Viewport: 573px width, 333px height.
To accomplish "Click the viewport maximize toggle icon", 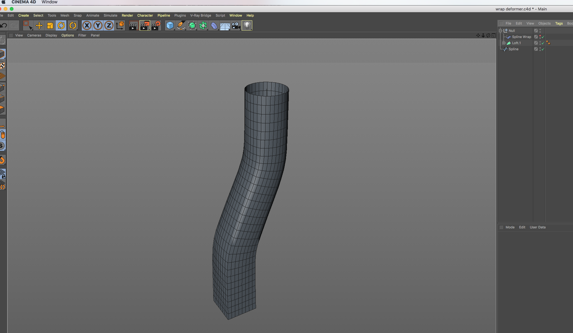I will pos(493,35).
